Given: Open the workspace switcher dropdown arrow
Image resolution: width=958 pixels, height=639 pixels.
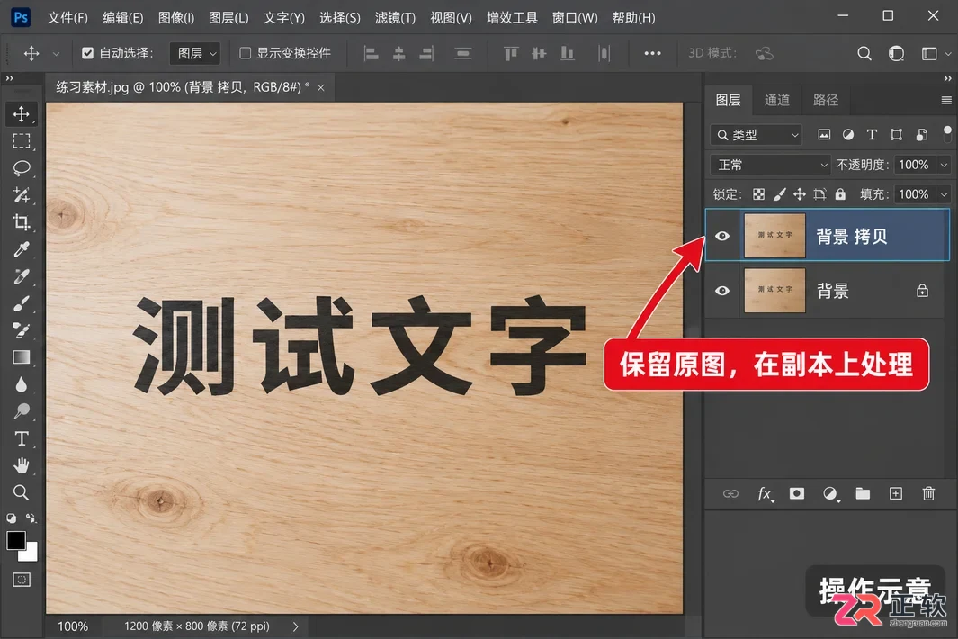Looking at the screenshot, I should [x=947, y=54].
